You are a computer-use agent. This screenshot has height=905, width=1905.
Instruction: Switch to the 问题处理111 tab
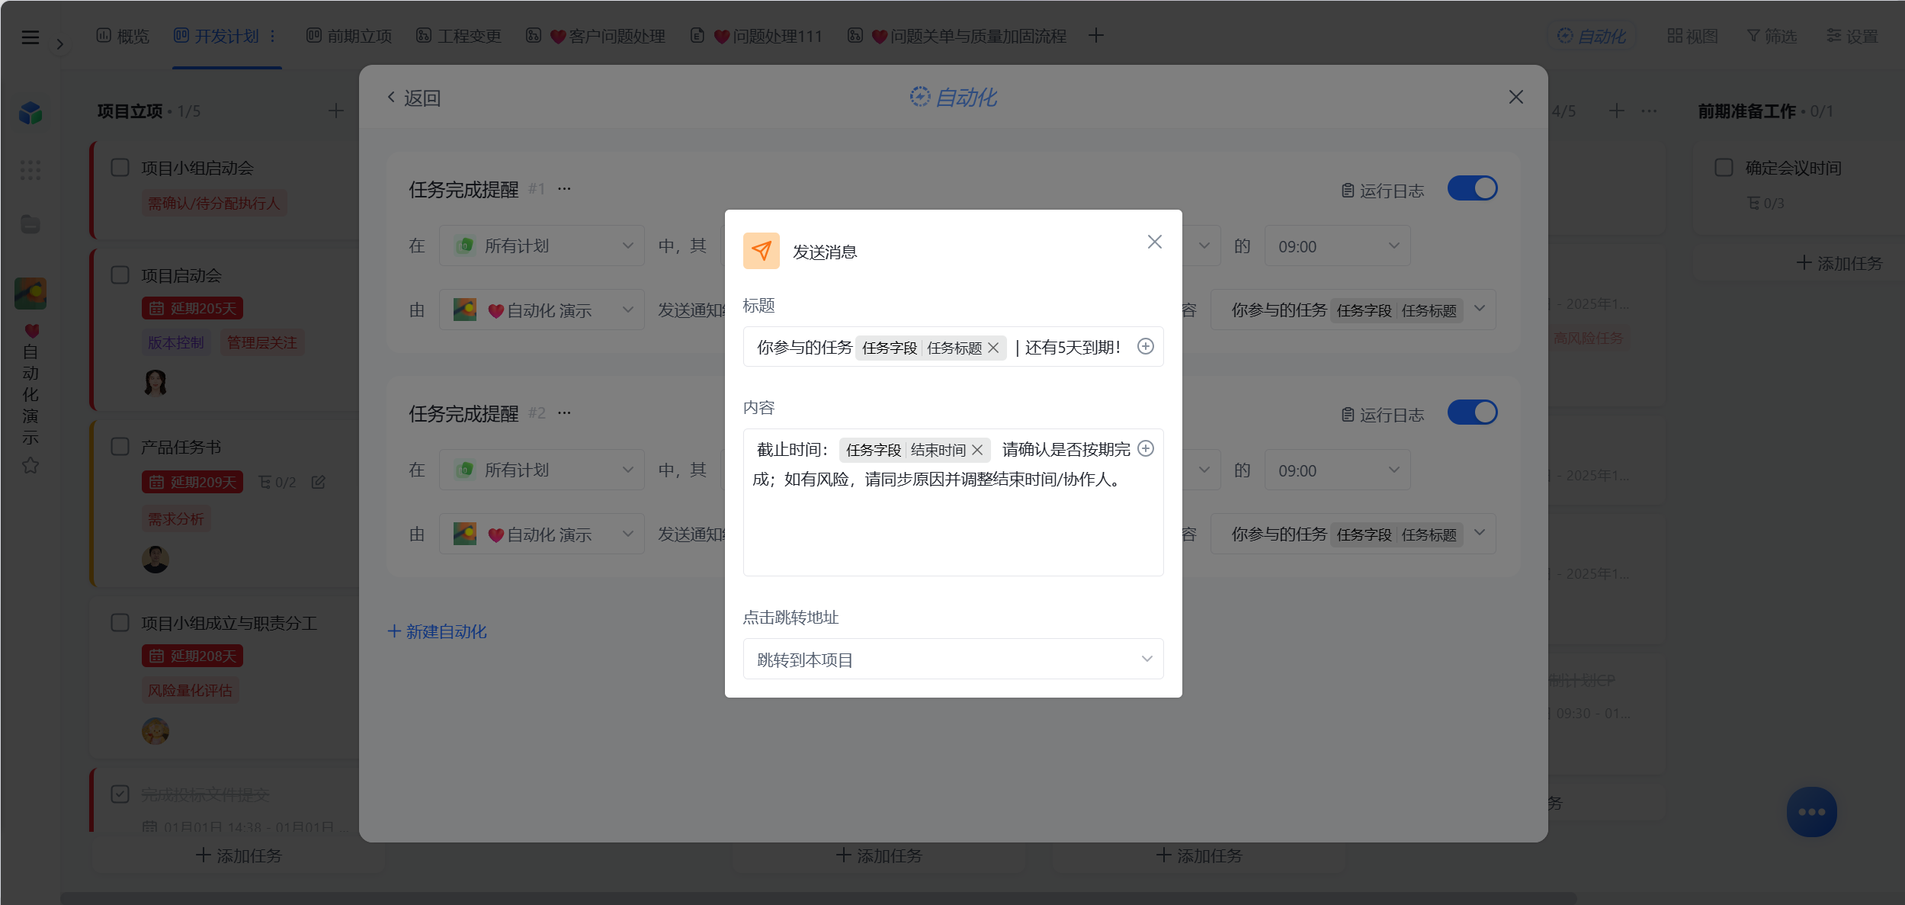756,36
